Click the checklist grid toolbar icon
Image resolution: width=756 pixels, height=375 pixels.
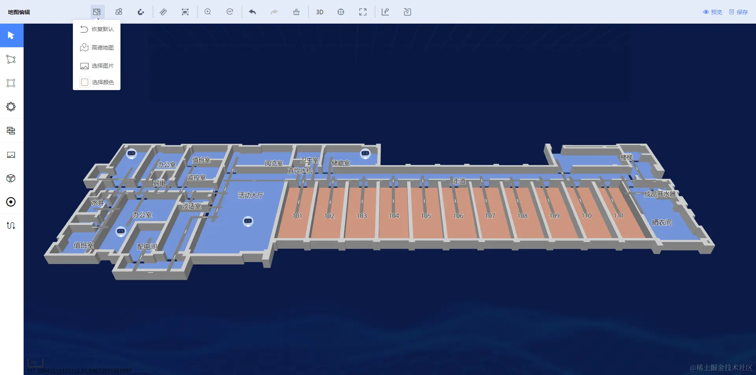(x=119, y=12)
